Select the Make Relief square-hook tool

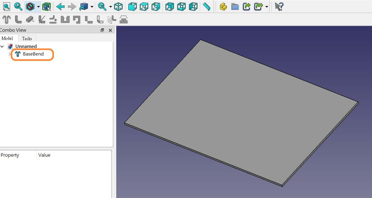coord(77,20)
